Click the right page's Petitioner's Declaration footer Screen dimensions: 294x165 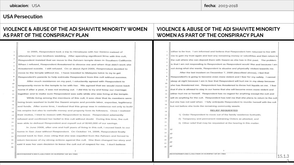tap(197, 154)
